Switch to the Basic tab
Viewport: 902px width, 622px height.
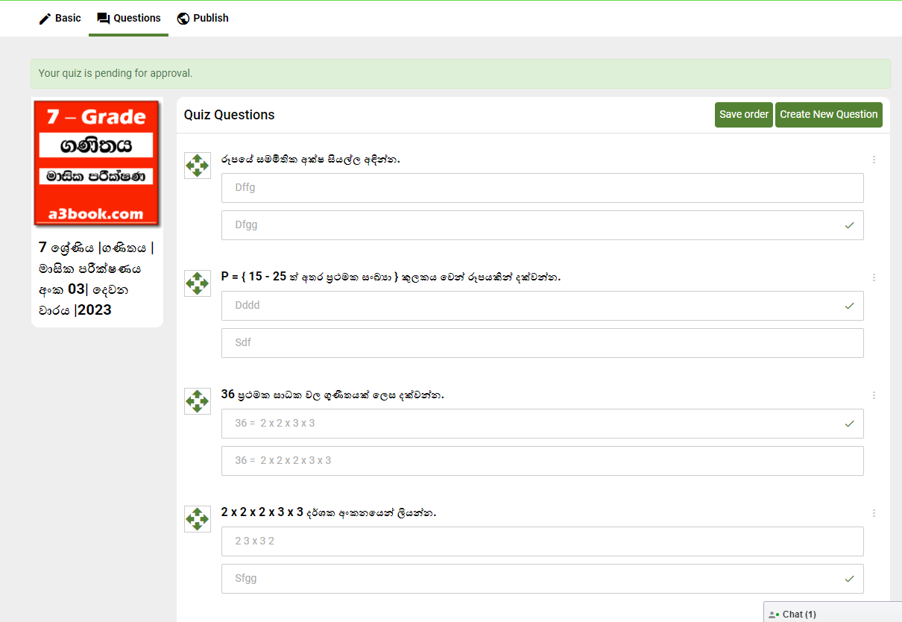(x=60, y=18)
